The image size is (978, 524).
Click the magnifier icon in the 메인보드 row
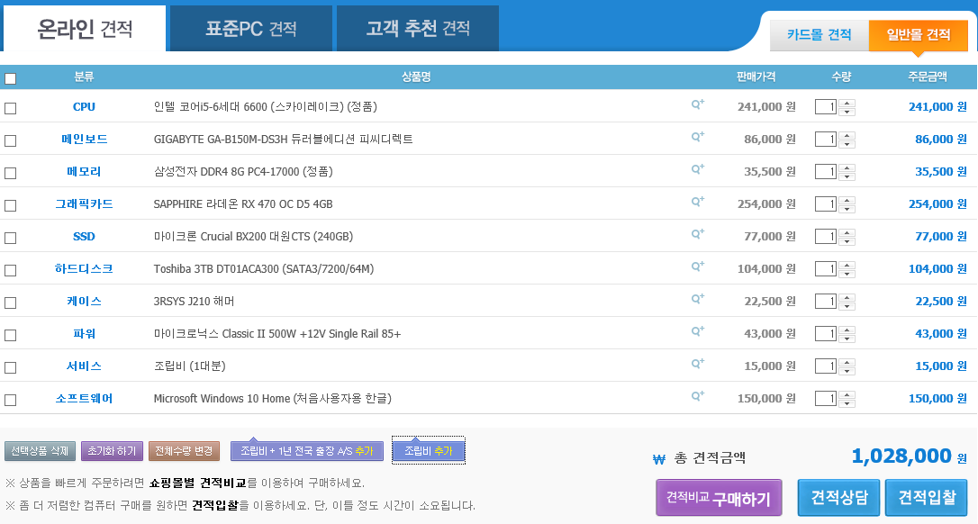coord(697,137)
